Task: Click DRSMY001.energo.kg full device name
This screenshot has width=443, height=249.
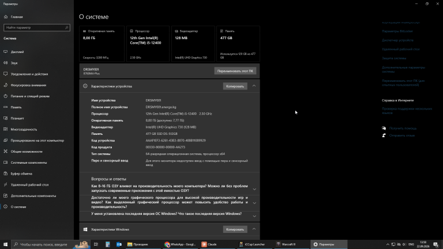Action: pyautogui.click(x=161, y=107)
